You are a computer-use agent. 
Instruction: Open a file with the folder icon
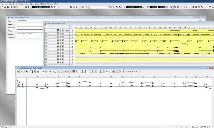click(x=5, y=7)
